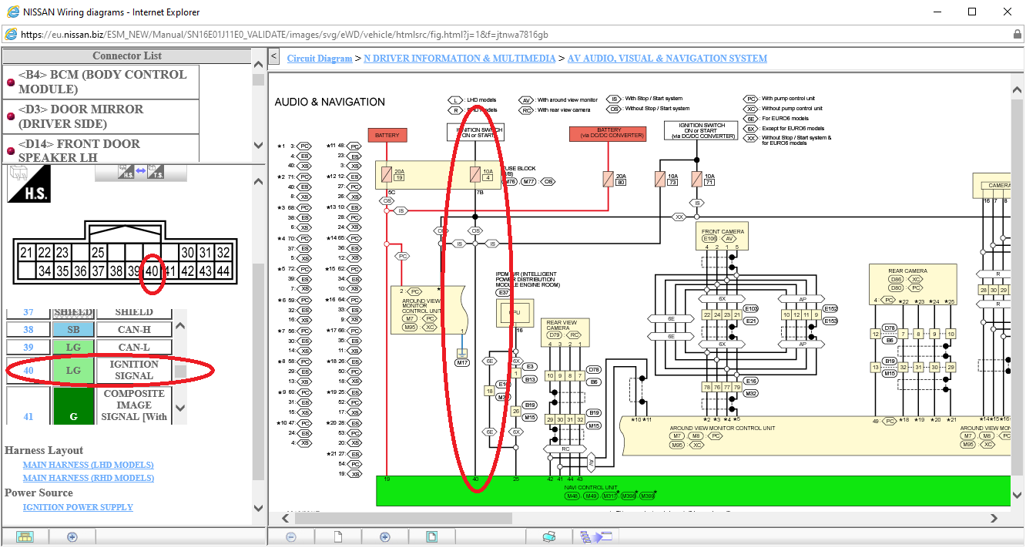The image size is (1026, 548).
Task: Click terminal 21 in connector face drawing
Action: 26,253
